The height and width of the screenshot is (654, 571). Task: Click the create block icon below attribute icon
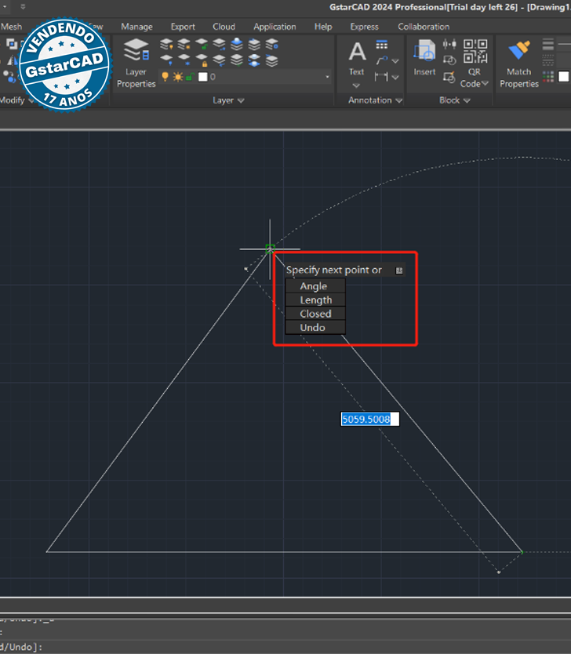[x=449, y=60]
